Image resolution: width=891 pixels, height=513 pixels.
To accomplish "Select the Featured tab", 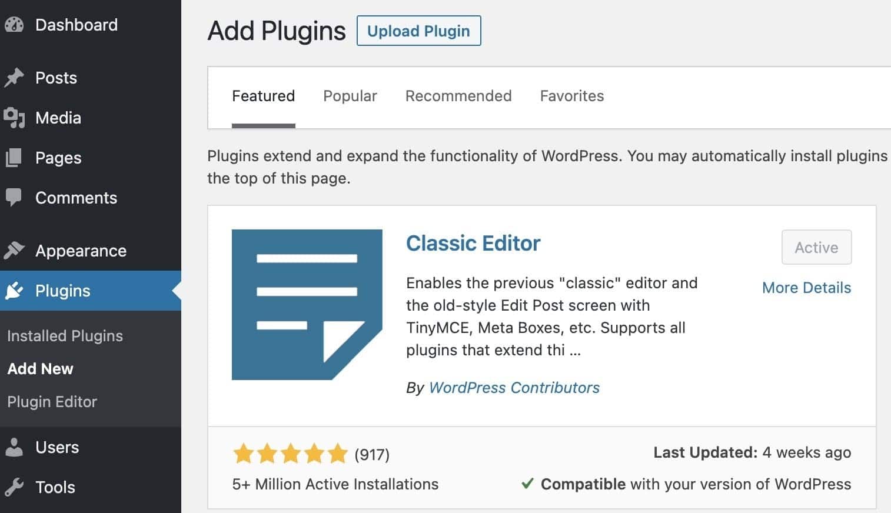I will [263, 96].
